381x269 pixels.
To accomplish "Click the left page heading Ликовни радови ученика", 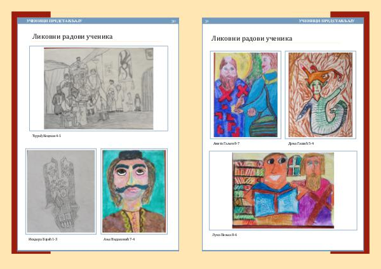I will tap(72, 37).
